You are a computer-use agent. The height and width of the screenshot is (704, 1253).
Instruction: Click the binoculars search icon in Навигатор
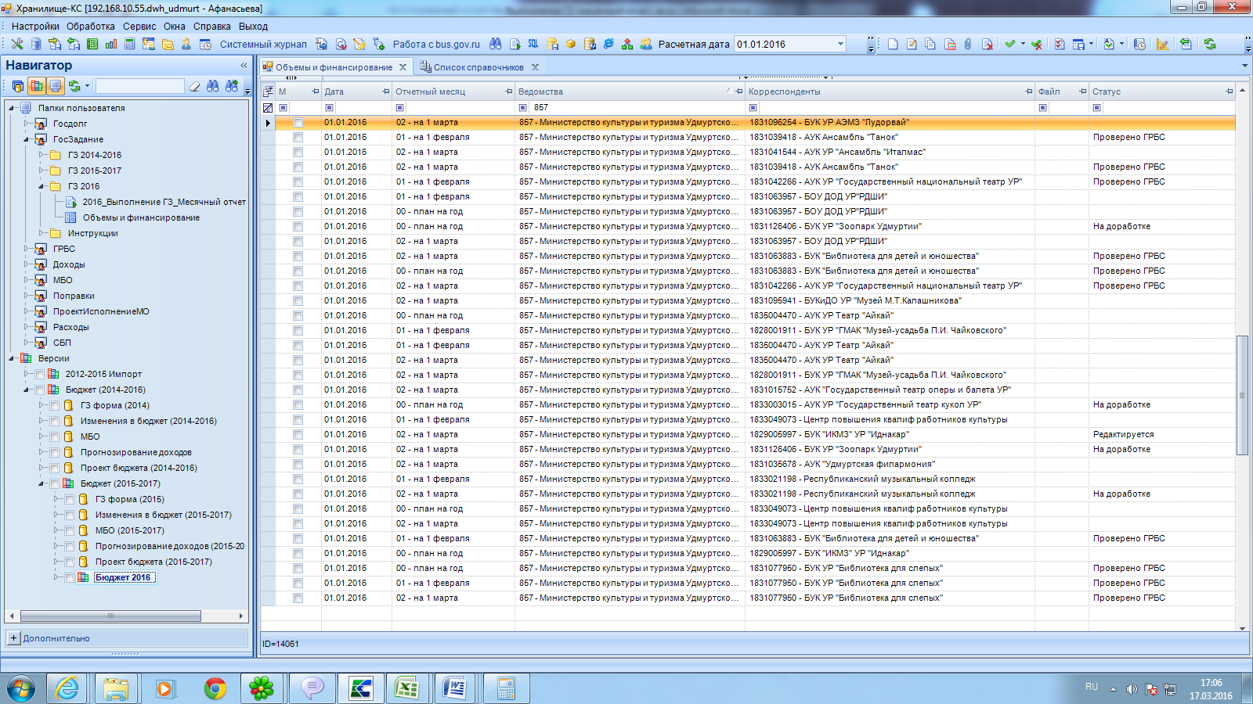213,86
